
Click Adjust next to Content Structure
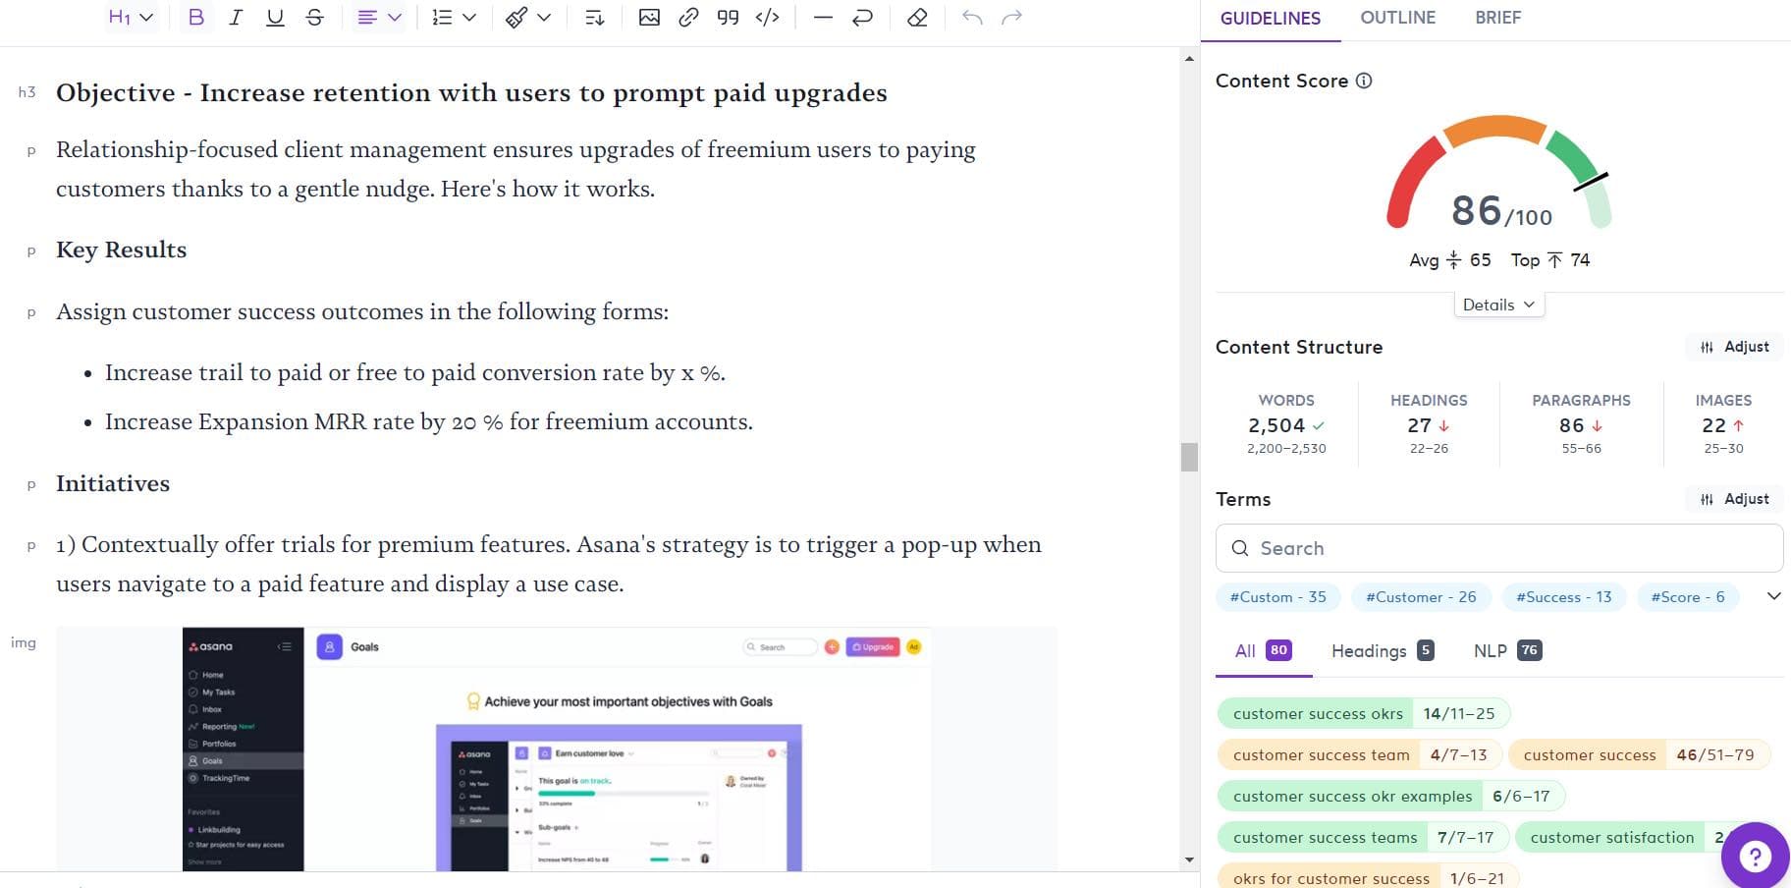(x=1734, y=347)
